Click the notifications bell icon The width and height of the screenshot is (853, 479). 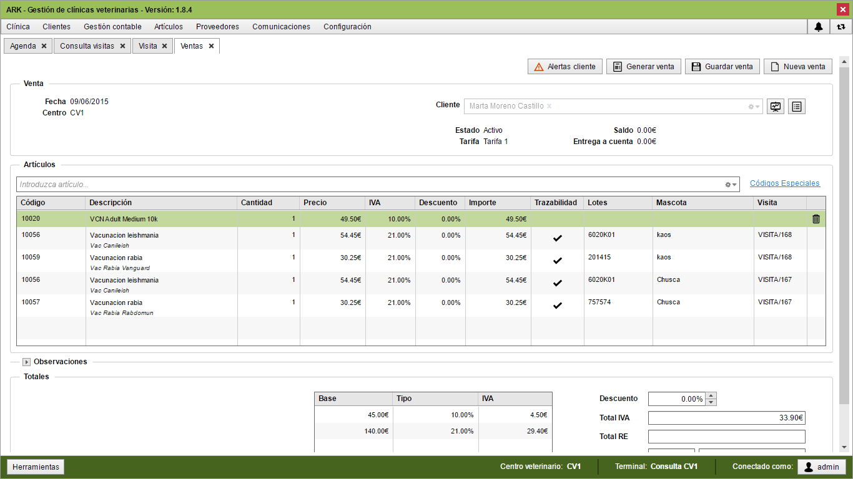pos(819,27)
